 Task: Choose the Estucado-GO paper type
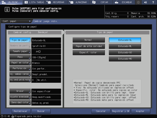click(125, 53)
